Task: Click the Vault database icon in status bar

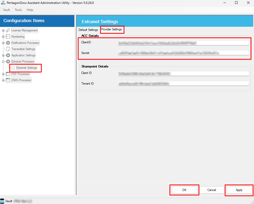Action: [x=2, y=201]
